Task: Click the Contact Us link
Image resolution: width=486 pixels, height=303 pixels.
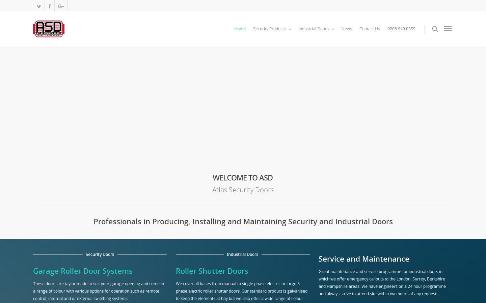Action: tap(370, 29)
